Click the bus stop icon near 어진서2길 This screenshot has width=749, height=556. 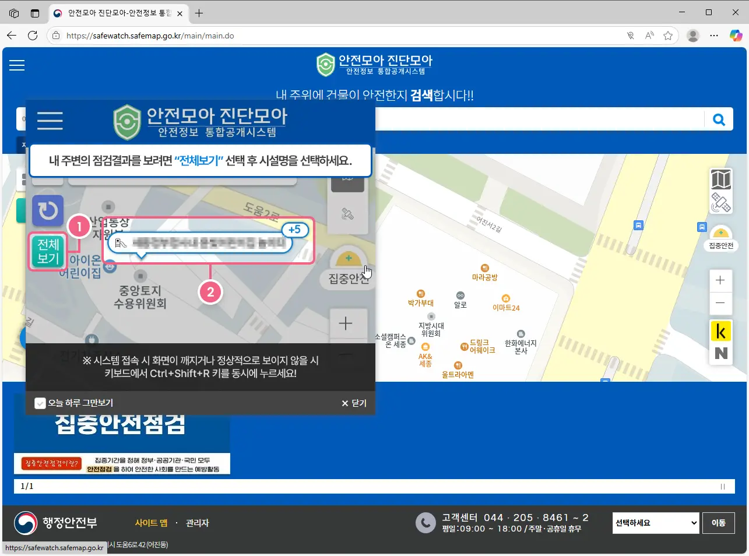639,225
